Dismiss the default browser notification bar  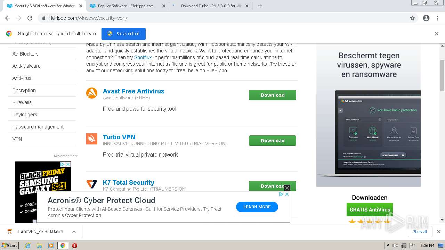[x=437, y=34]
